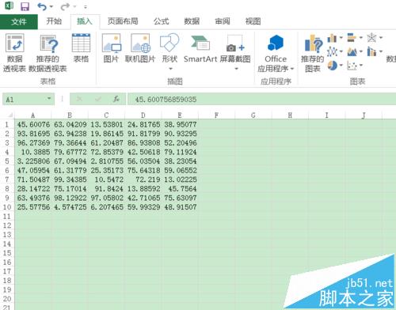The image size is (396, 310).
Task: Select row 5 header
Action: [7, 161]
